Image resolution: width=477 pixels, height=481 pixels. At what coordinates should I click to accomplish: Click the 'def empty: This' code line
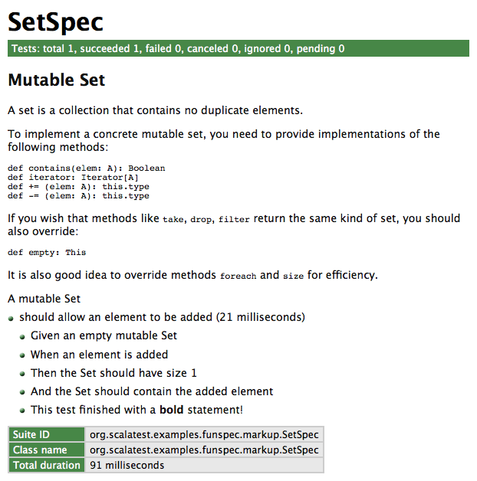pyautogui.click(x=47, y=252)
